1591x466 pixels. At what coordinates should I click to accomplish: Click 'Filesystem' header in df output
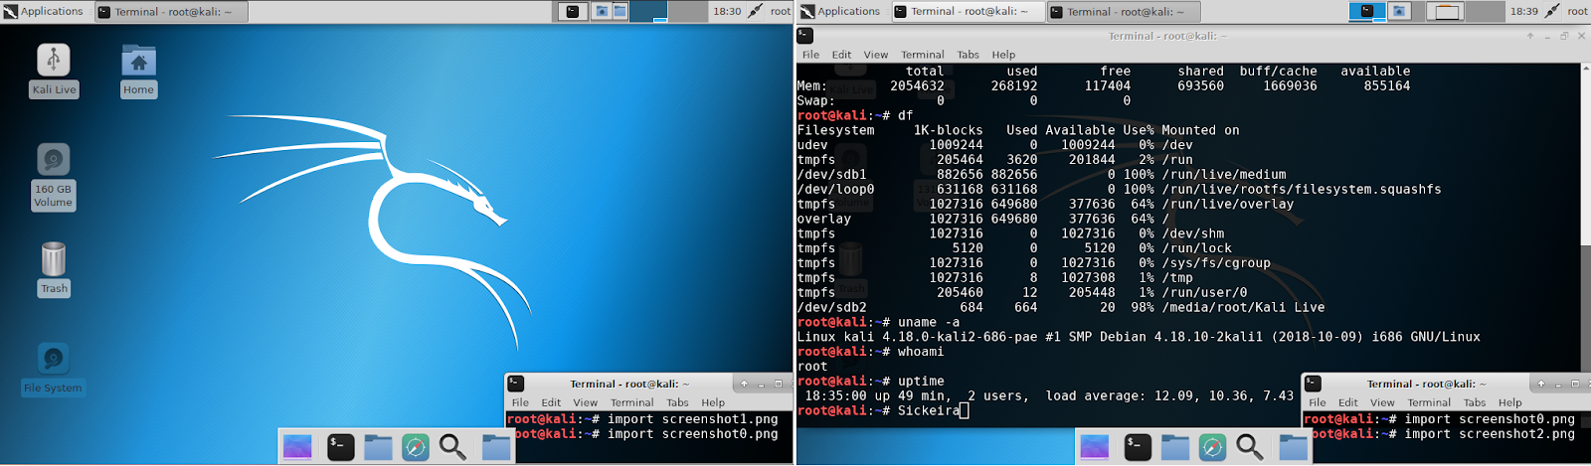click(x=836, y=130)
